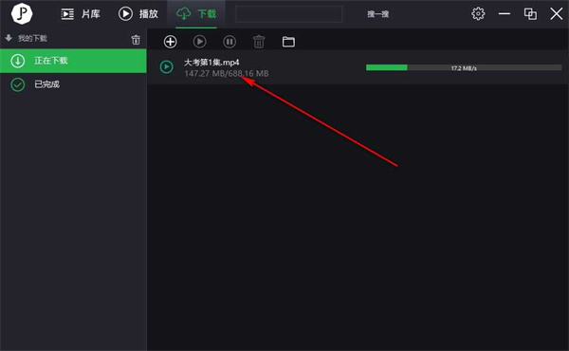Switch to the 播放 playback tab
This screenshot has width=569, height=351.
(x=138, y=14)
